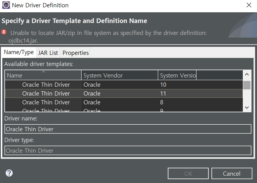
Task: Click the Cancel button
Action: click(232, 173)
